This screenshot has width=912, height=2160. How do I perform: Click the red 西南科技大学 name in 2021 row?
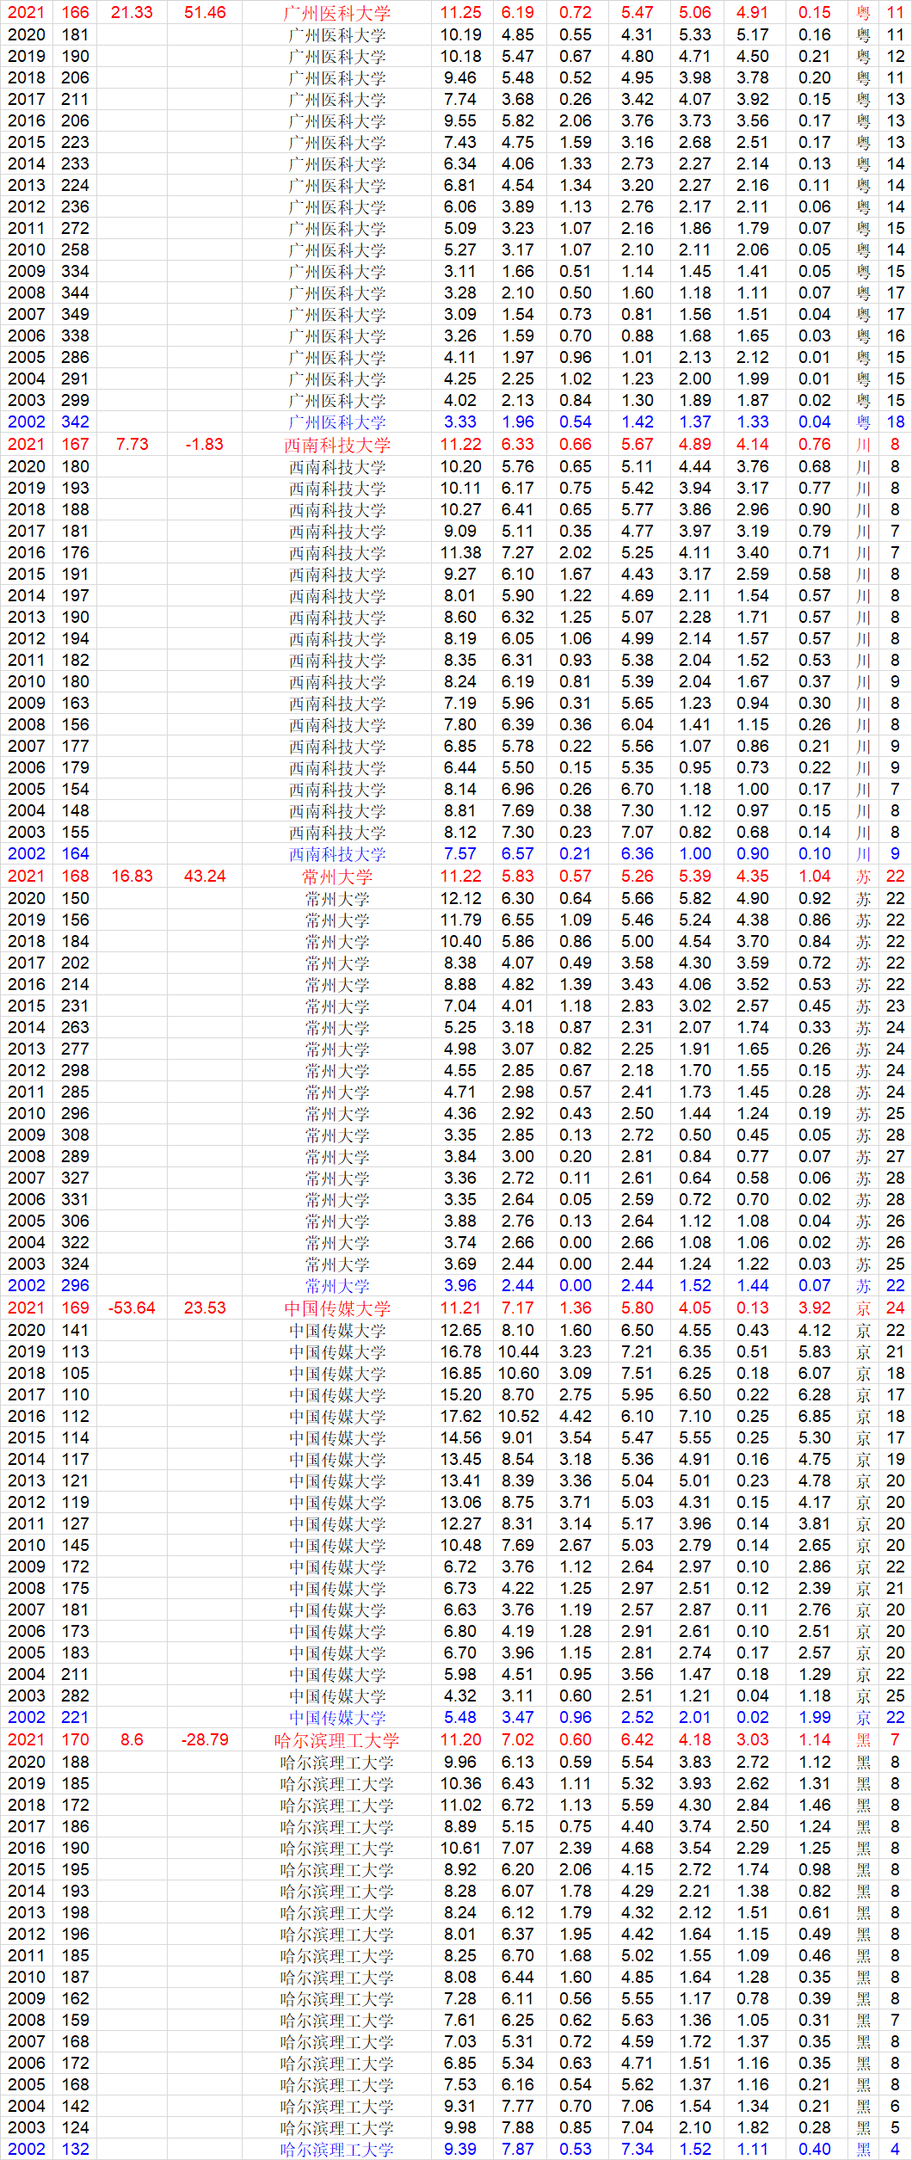pyautogui.click(x=336, y=445)
